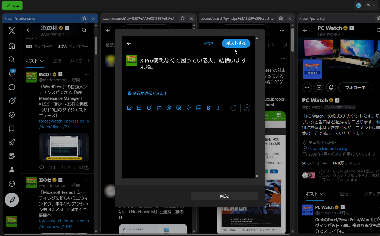Add another post with the plus icon
The width and height of the screenshot is (380, 236).
(x=247, y=108)
